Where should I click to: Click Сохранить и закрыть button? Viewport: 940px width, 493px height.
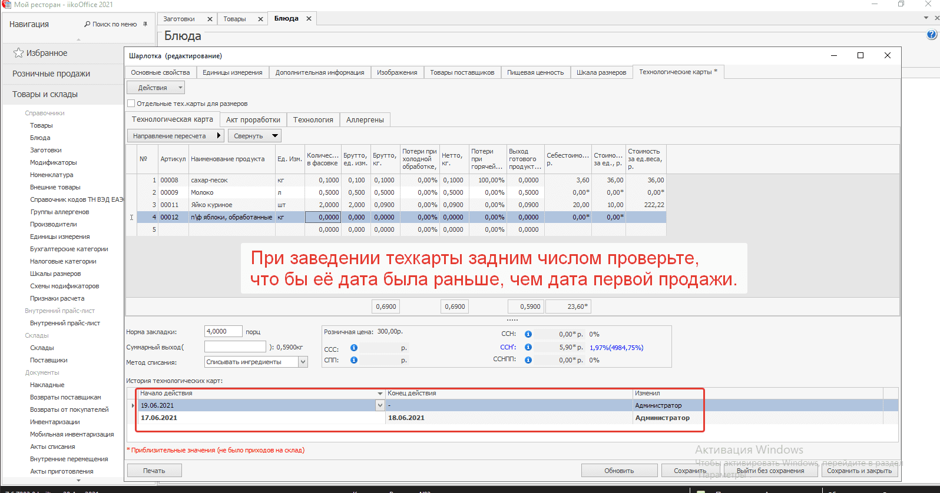point(859,471)
